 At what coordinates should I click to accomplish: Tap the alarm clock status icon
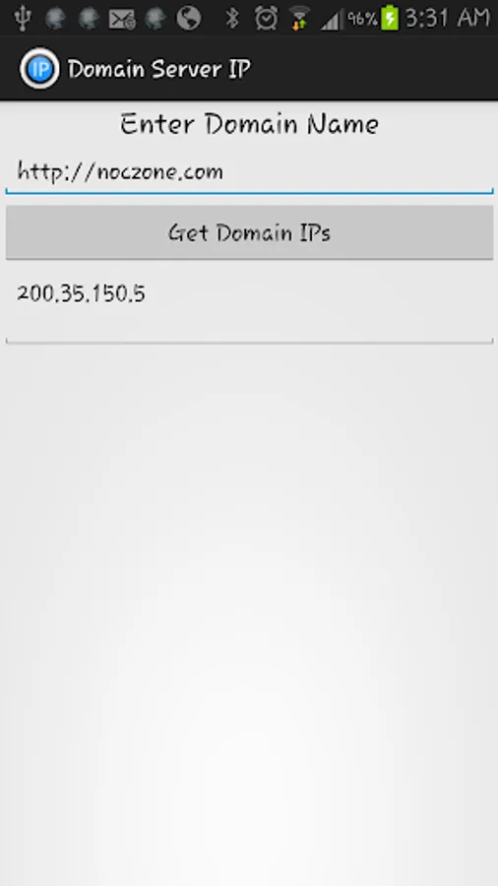(266, 18)
